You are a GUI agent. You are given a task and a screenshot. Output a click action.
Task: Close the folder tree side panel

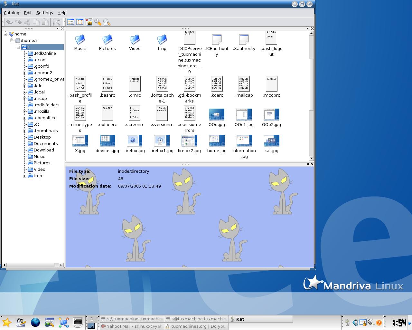62,29
